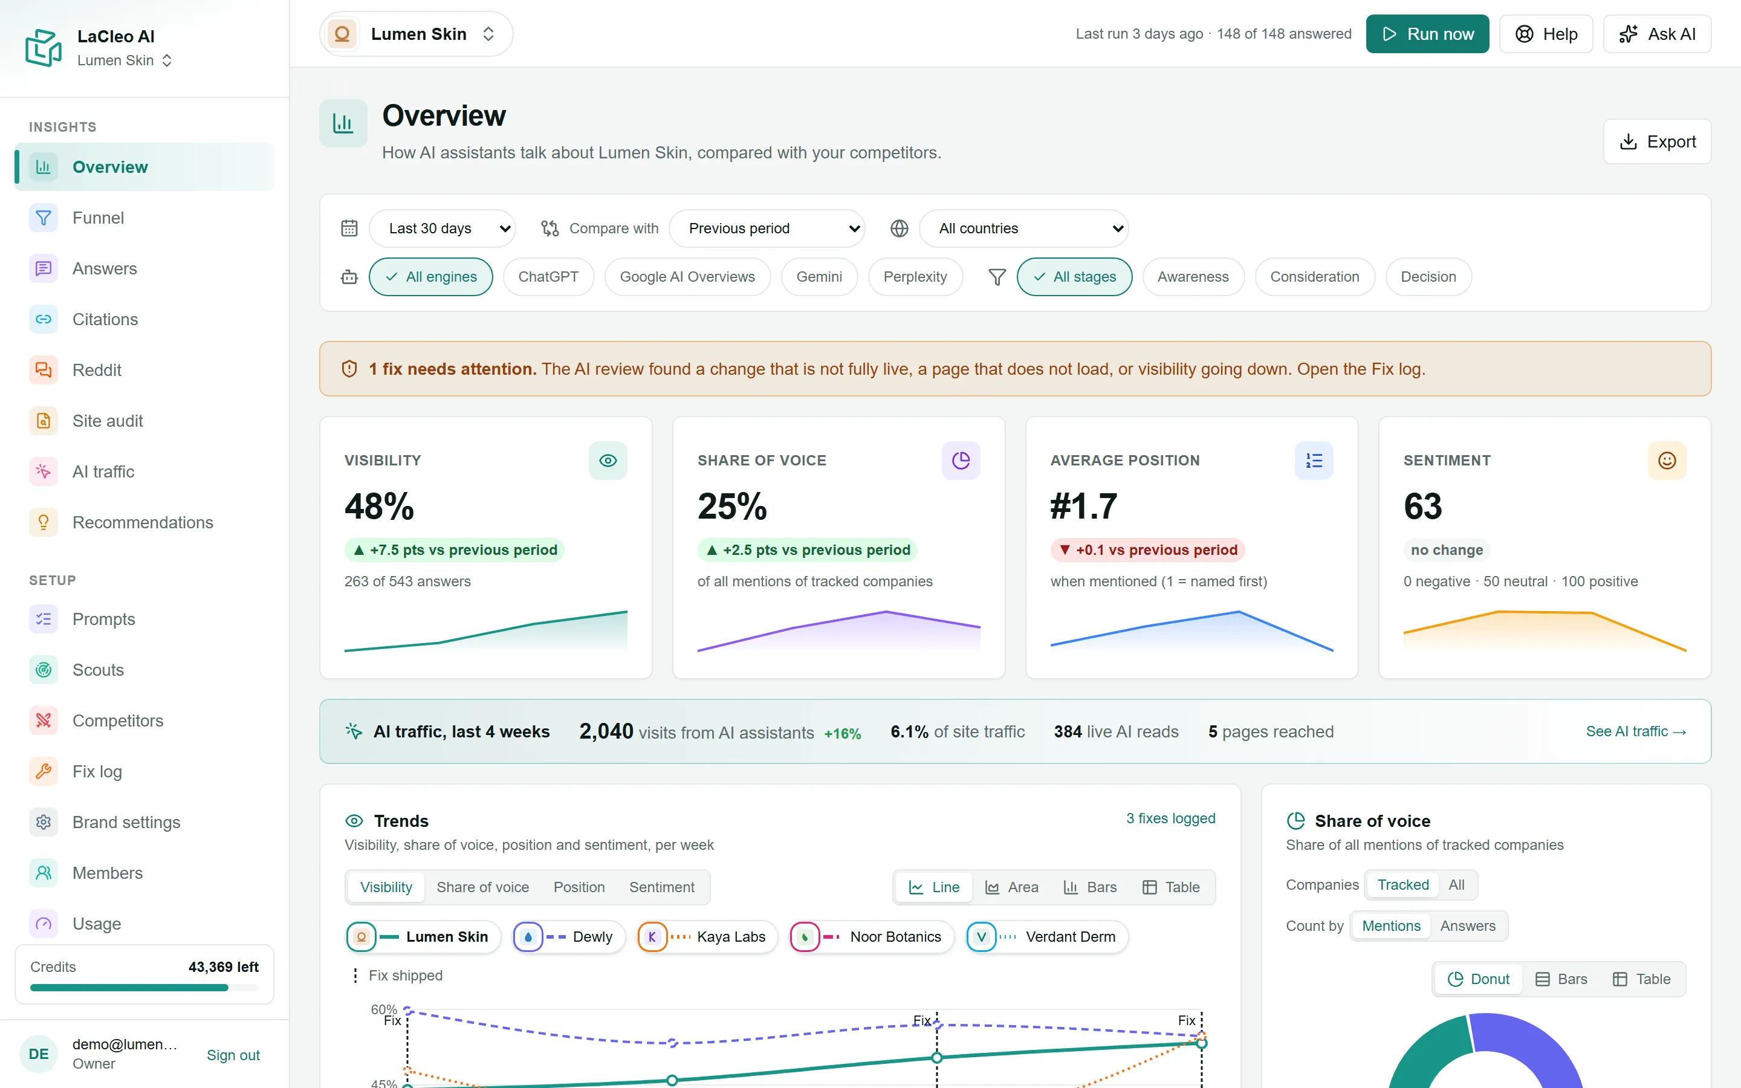The height and width of the screenshot is (1088, 1741).
Task: Filter by ChatGPT engine
Action: click(x=548, y=277)
